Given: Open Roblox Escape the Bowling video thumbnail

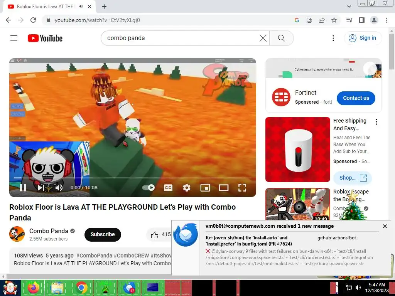Looking at the screenshot, I should click(297, 204).
